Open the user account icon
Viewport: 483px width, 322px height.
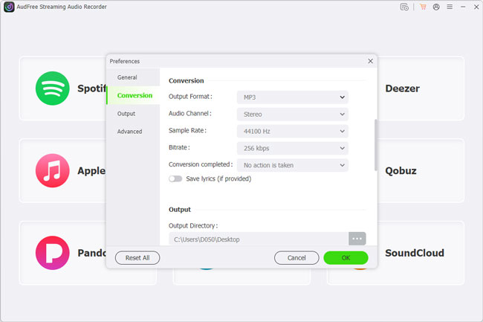click(435, 7)
